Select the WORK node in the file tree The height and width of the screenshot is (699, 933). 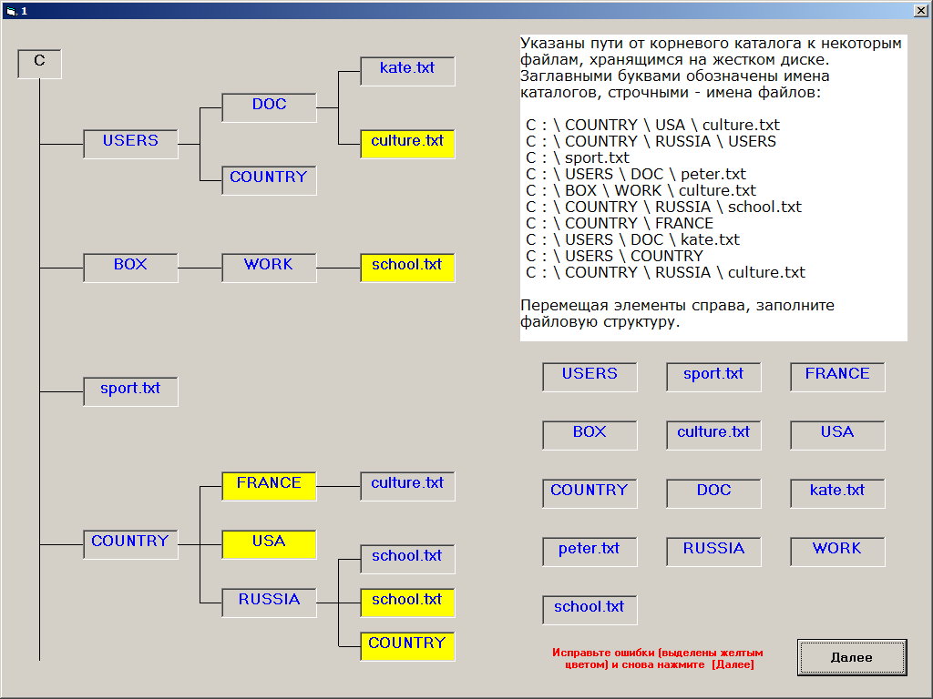[x=269, y=268]
